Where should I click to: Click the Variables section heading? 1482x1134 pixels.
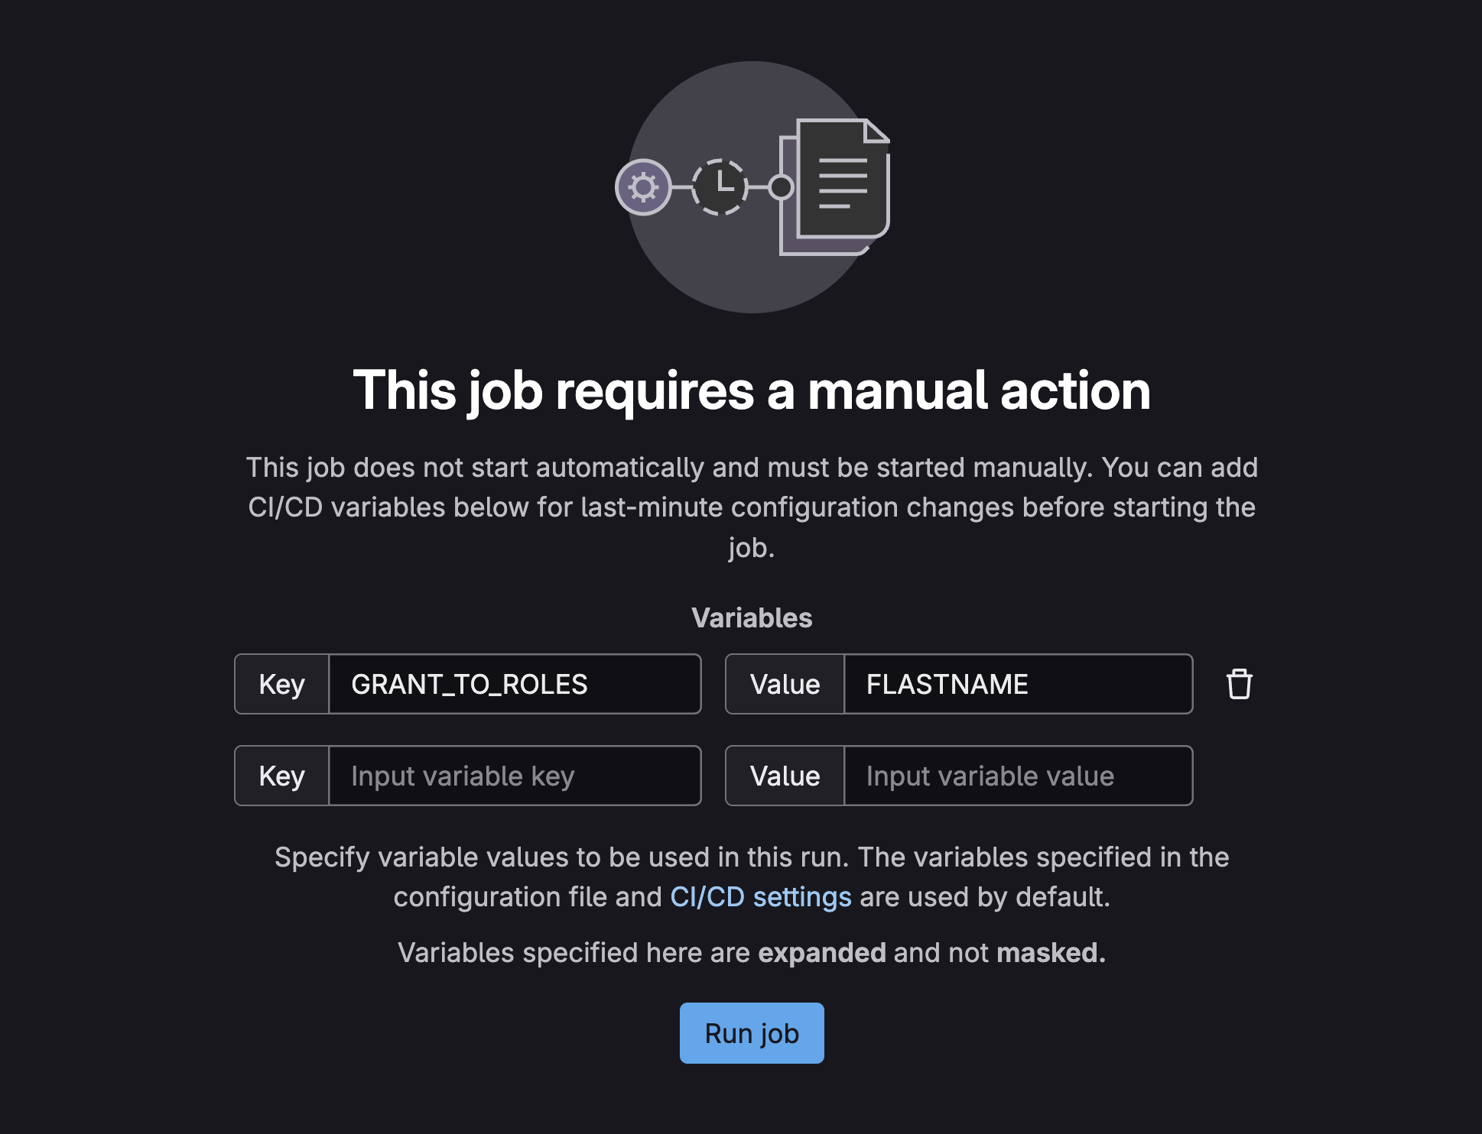pyautogui.click(x=752, y=618)
